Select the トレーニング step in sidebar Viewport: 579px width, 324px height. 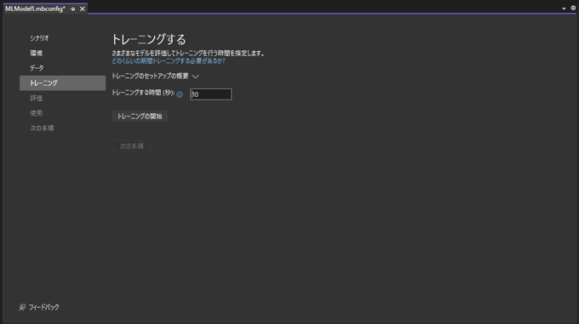click(x=62, y=83)
